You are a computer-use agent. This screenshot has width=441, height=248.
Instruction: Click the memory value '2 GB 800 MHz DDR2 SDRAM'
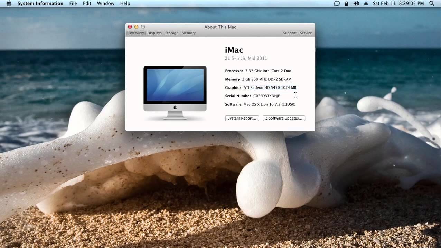point(267,79)
